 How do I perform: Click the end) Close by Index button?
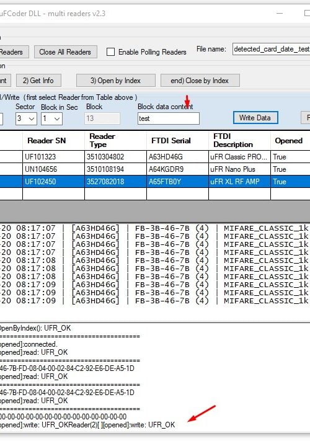tap(200, 81)
